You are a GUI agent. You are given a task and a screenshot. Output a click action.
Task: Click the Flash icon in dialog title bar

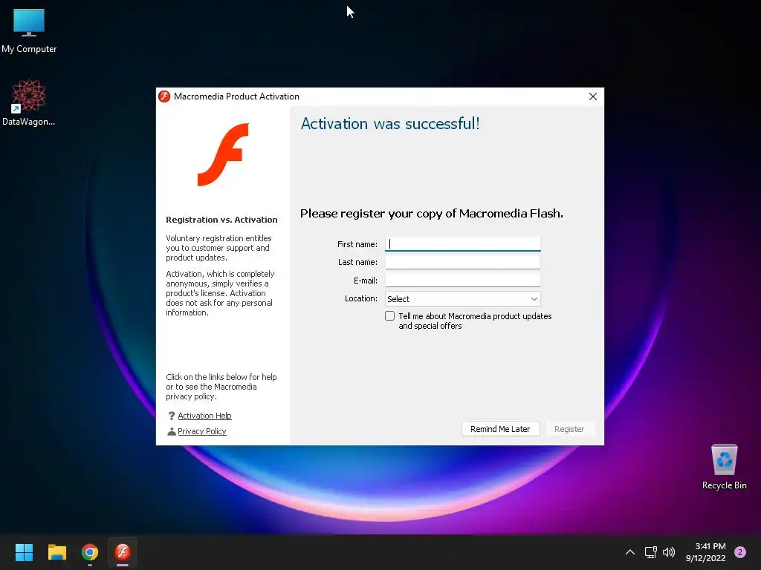[164, 96]
